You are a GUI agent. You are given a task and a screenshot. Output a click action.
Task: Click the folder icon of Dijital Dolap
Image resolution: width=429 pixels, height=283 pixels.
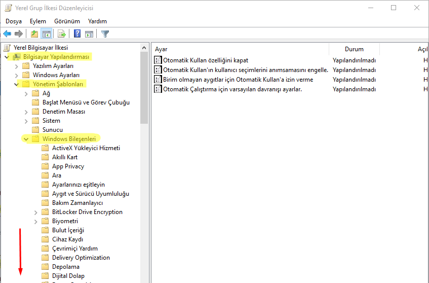coord(45,275)
